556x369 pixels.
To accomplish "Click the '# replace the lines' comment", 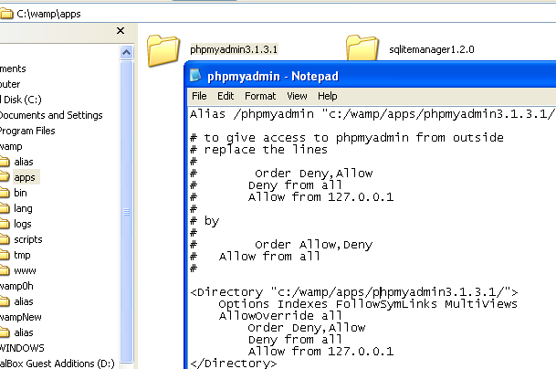I will pyautogui.click(x=259, y=150).
